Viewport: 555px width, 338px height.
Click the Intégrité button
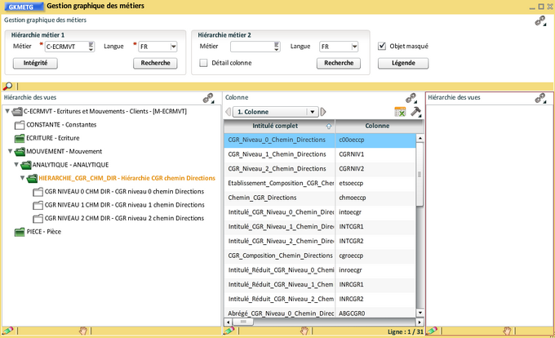pyautogui.click(x=35, y=63)
